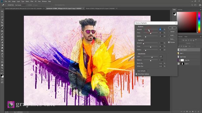Click the Save Defaults button
The height and width of the screenshot is (113, 202).
click(x=141, y=71)
